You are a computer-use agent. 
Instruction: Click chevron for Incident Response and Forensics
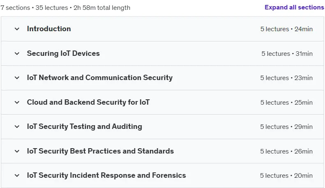[x=17, y=175]
